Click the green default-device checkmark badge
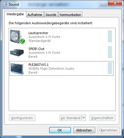The height and width of the screenshot is (138, 124). coord(22,41)
